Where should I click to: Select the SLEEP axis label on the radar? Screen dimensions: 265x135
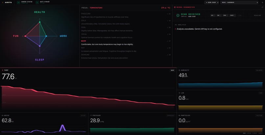[39, 60]
